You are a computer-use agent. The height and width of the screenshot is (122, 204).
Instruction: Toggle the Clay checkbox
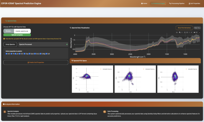tap(25, 54)
